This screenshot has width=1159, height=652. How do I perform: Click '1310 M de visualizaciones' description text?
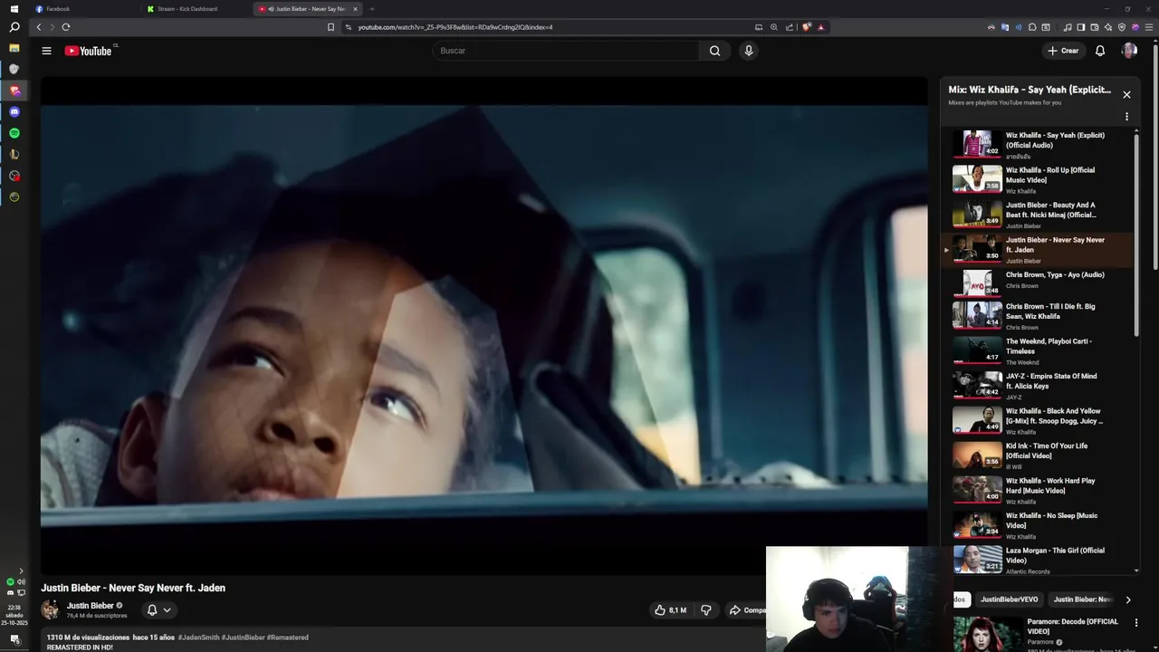coord(88,638)
